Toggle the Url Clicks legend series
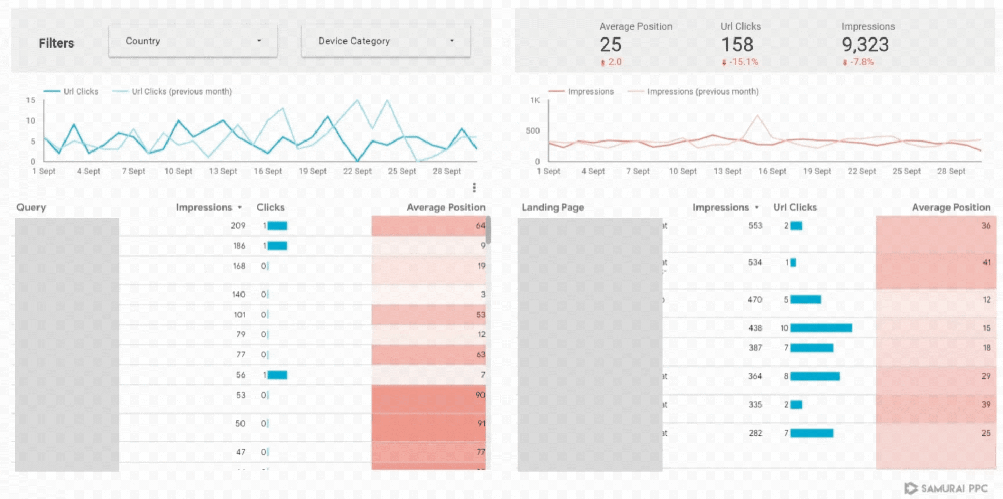Screen dimensions: 1003x499 [71, 91]
